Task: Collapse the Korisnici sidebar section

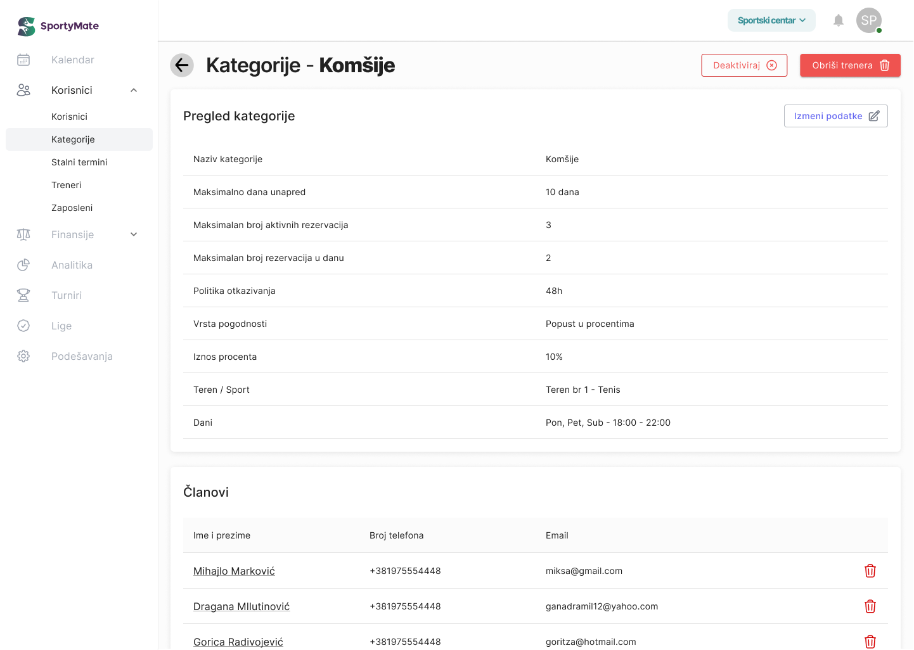Action: point(134,90)
